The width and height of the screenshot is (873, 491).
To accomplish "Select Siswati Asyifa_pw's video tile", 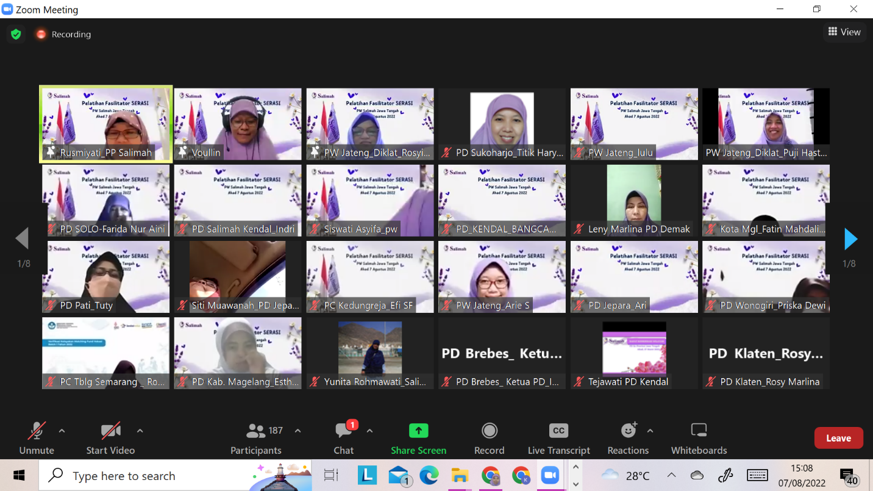I will [370, 201].
